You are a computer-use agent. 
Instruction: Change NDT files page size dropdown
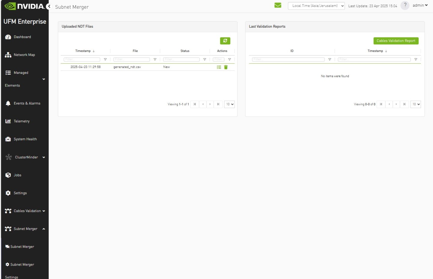click(229, 104)
